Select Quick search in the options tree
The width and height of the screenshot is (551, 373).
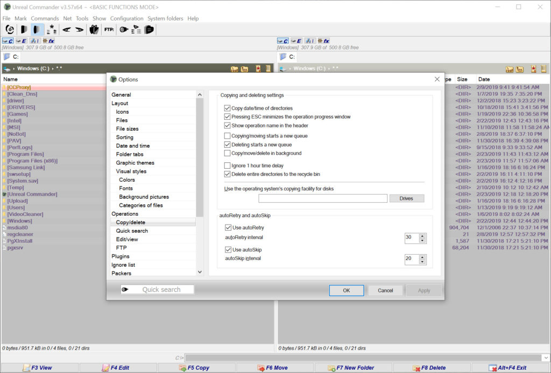pyautogui.click(x=132, y=231)
